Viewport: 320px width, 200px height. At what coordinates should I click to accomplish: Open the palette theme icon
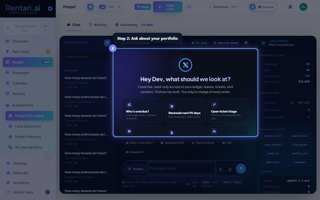(246, 43)
